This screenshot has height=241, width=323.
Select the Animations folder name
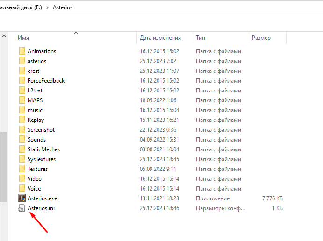[x=42, y=51]
